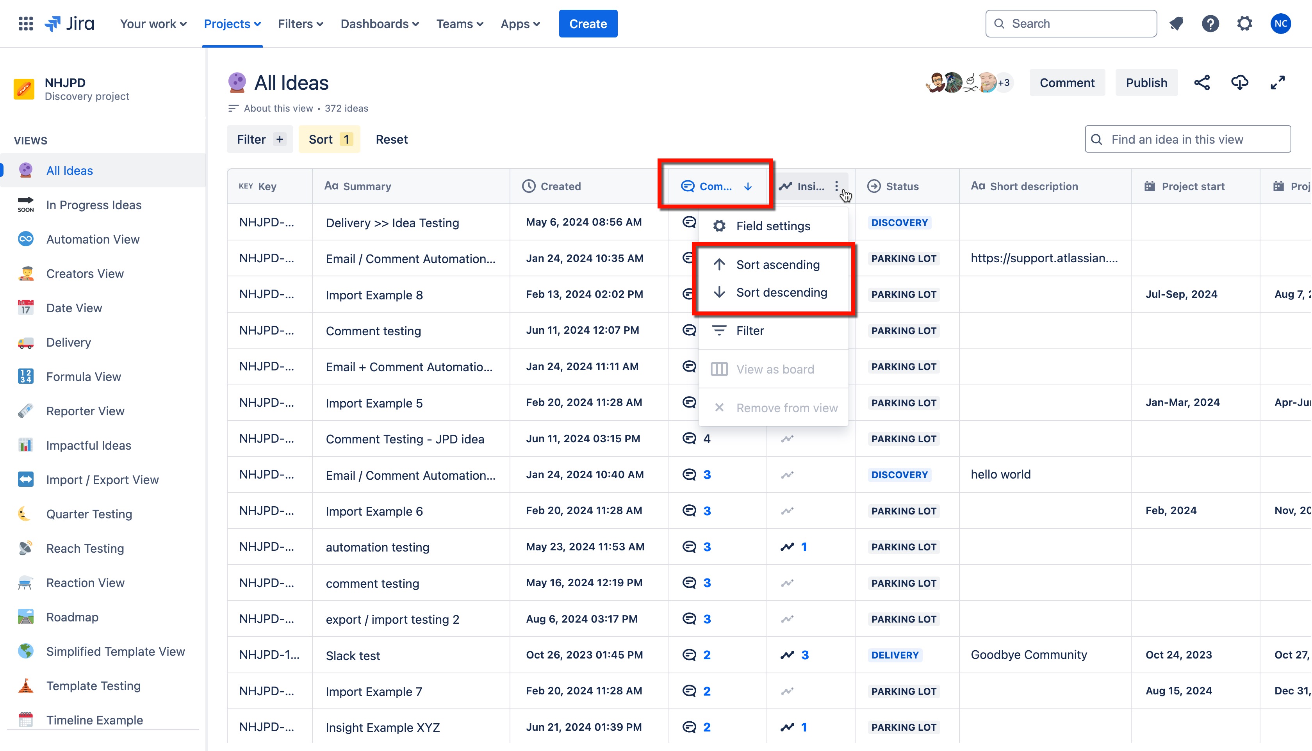This screenshot has width=1312, height=751.
Task: Open the three-dot menu on Insights column
Action: point(837,186)
